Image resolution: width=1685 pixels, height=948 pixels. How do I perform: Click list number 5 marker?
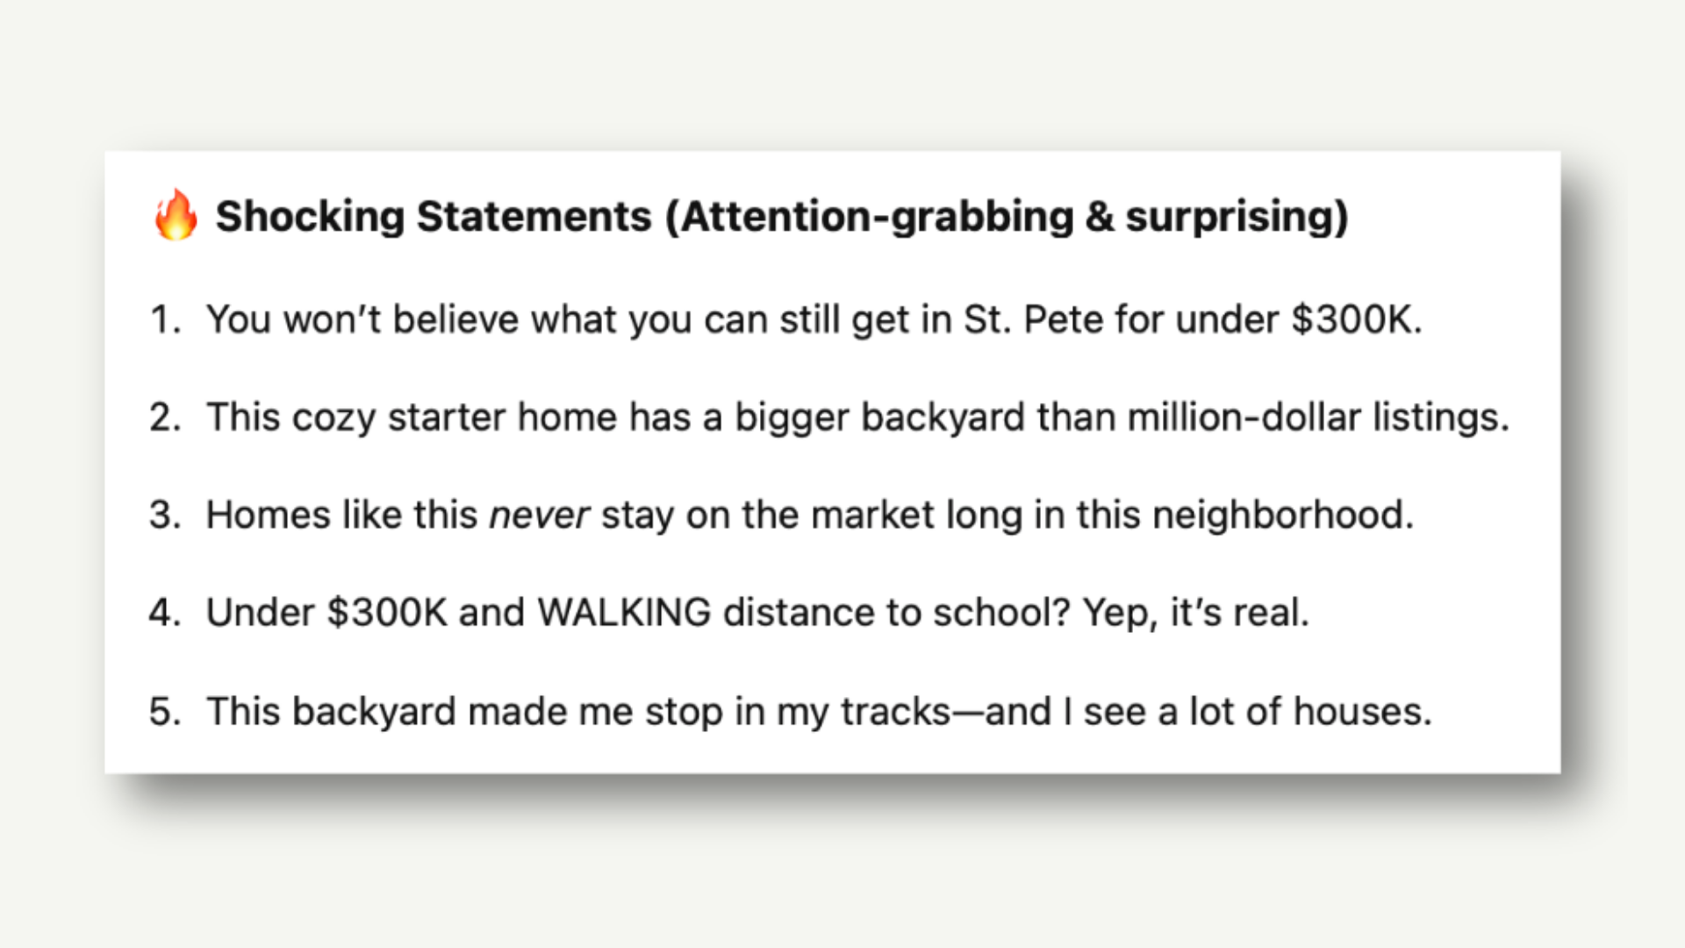click(x=165, y=711)
